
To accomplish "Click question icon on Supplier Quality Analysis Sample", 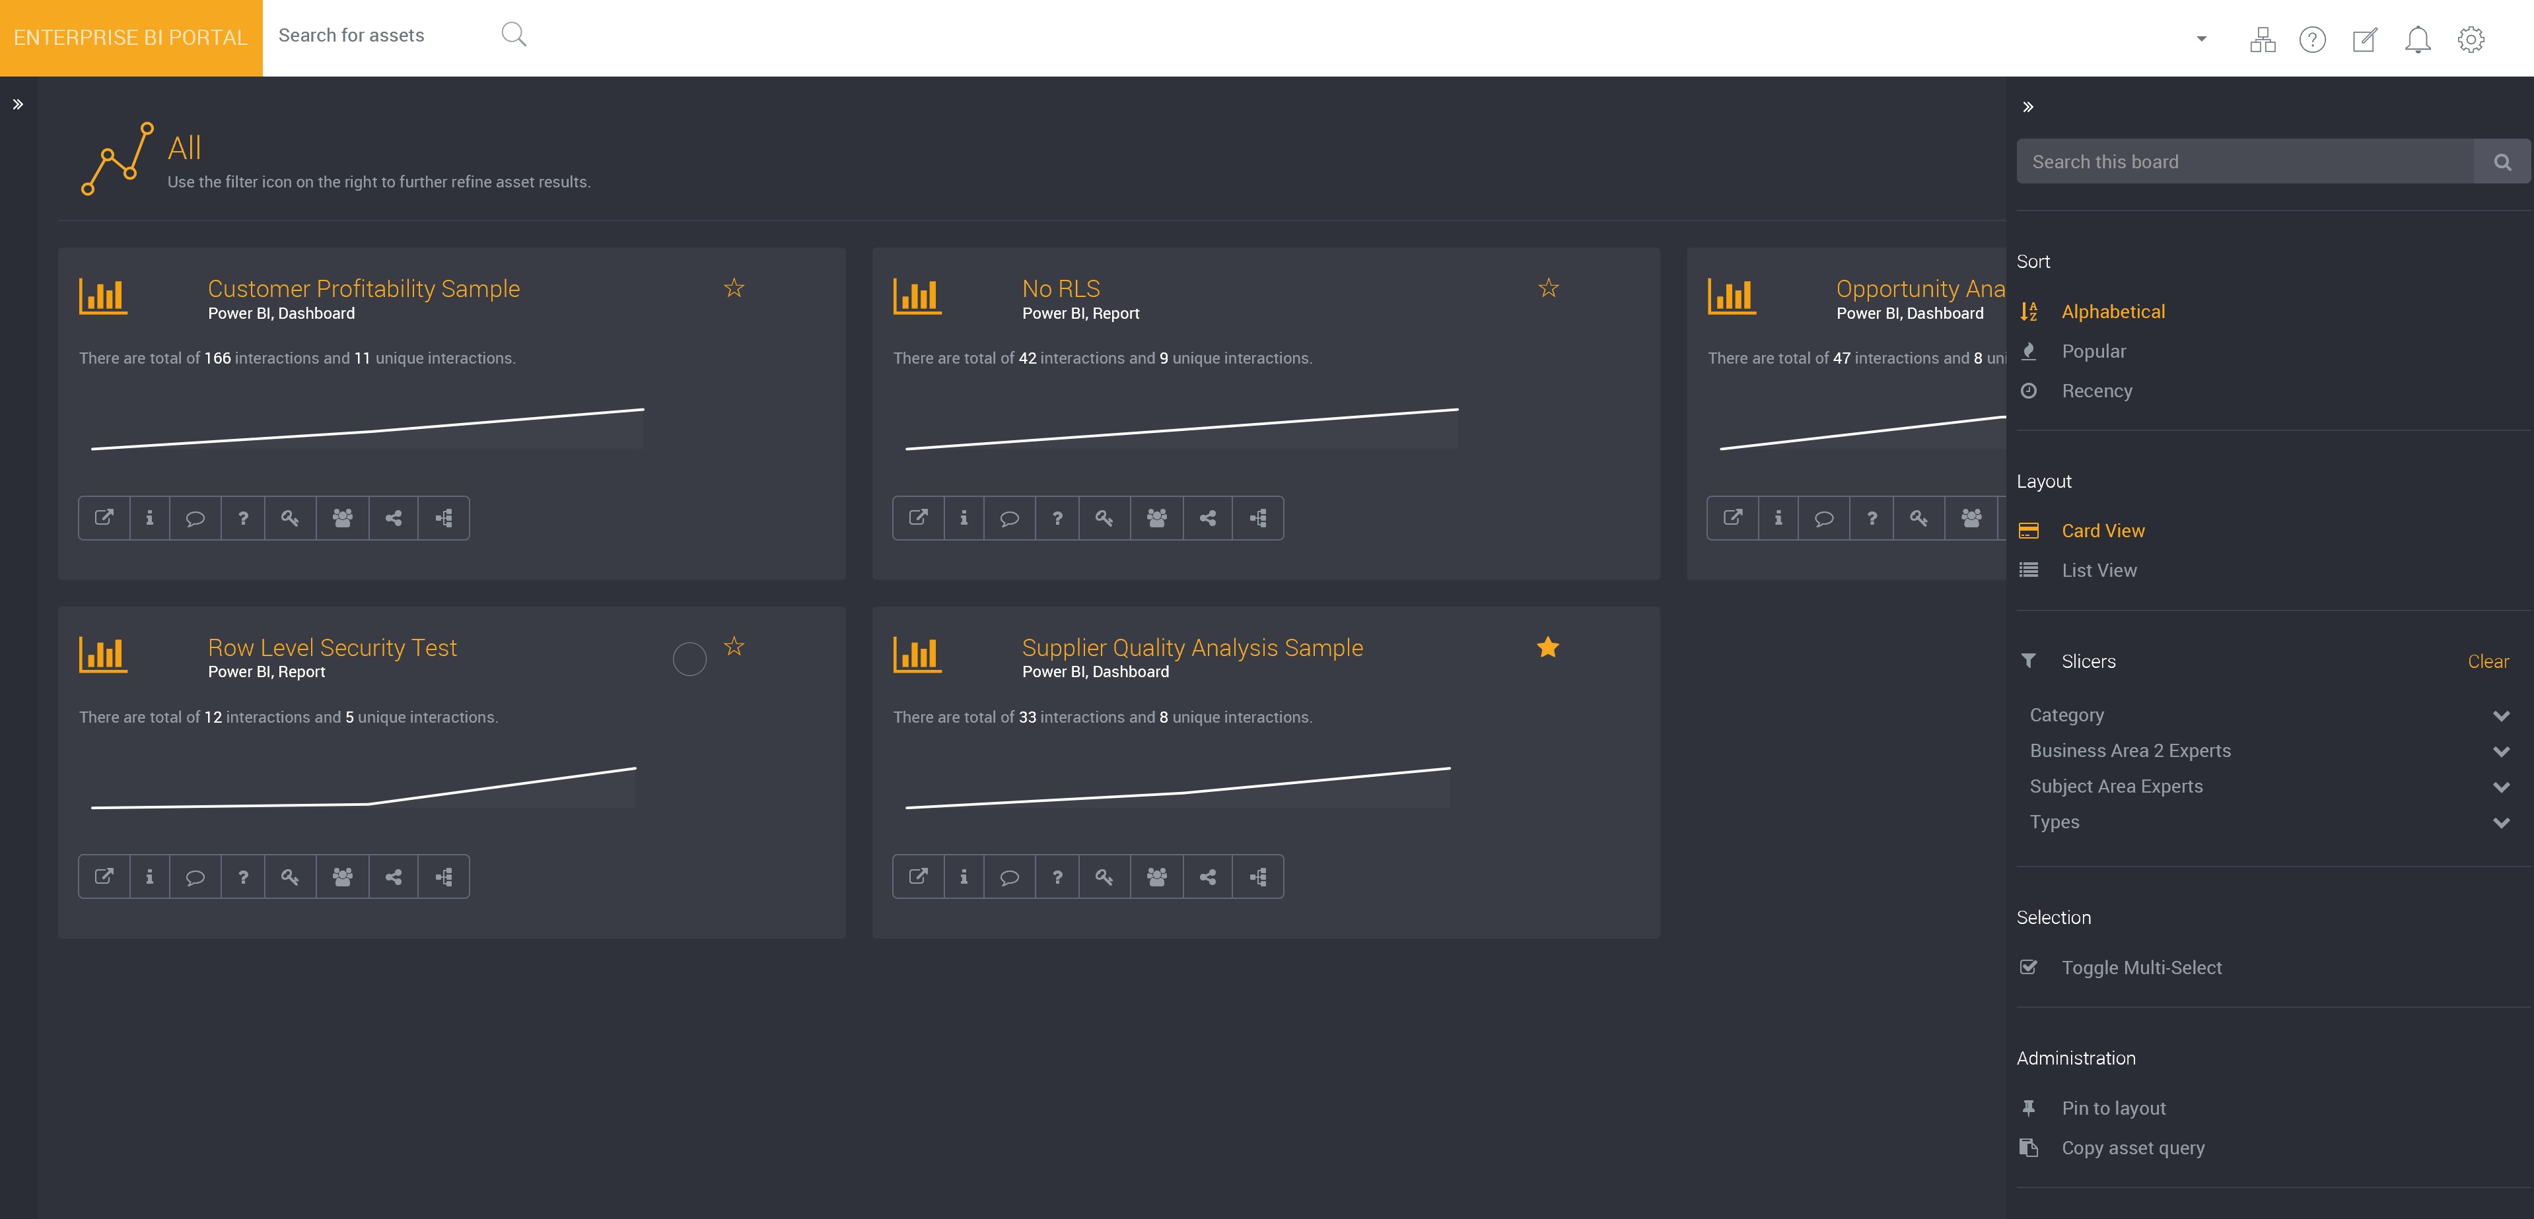I will 1057,876.
